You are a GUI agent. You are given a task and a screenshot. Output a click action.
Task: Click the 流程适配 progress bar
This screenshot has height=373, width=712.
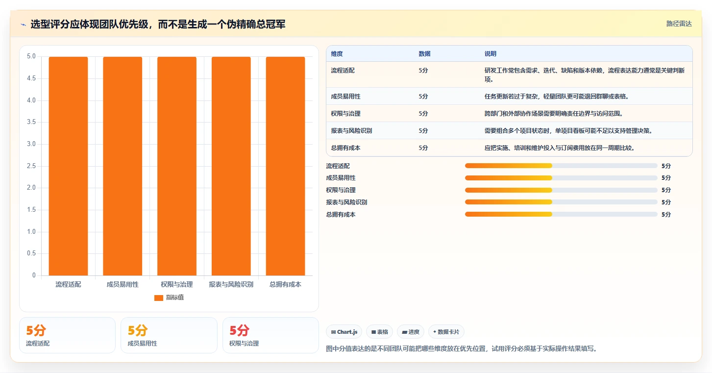(x=561, y=166)
